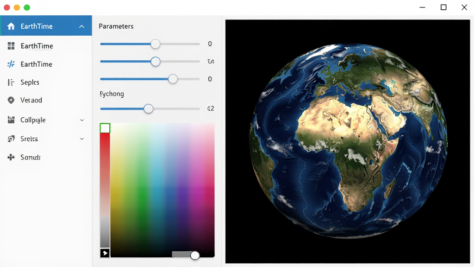Select the Callprale sidebar label

(33, 120)
